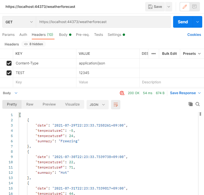This screenshot has height=195, width=204.
Task: Click the Cookies link
Action: click(194, 35)
